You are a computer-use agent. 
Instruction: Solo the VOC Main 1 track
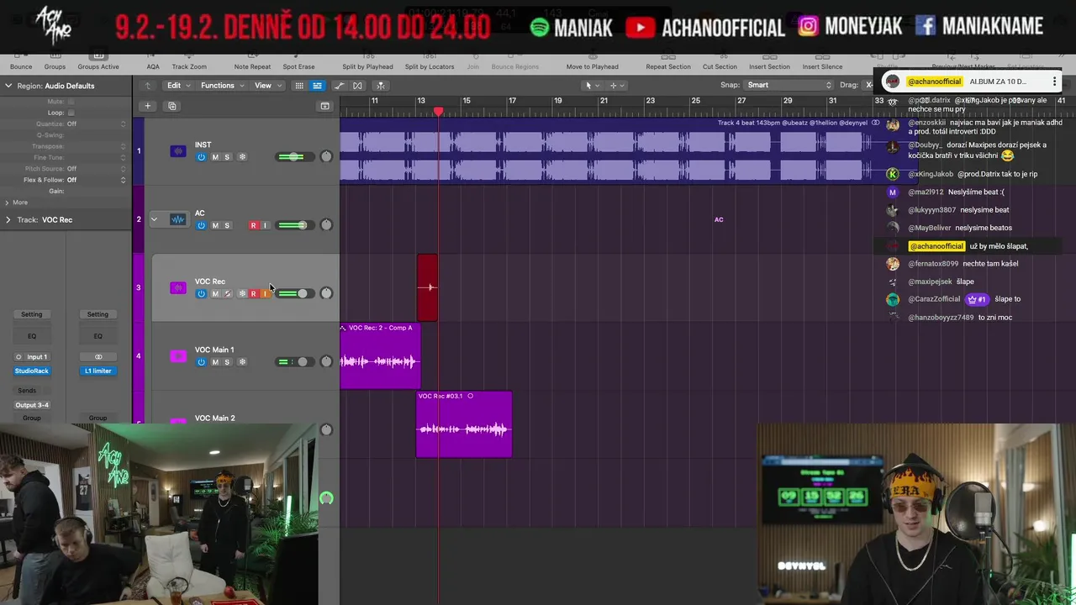(x=227, y=362)
